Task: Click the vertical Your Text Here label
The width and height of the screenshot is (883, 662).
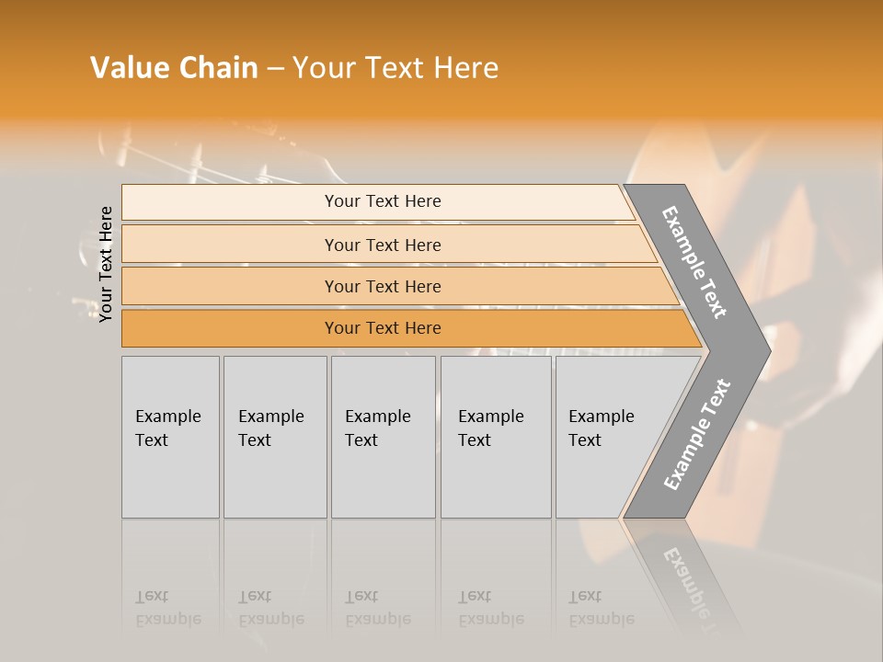Action: [x=106, y=264]
